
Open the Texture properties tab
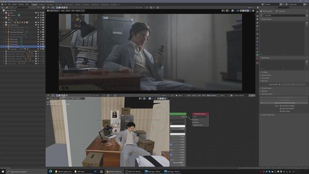coord(257,63)
